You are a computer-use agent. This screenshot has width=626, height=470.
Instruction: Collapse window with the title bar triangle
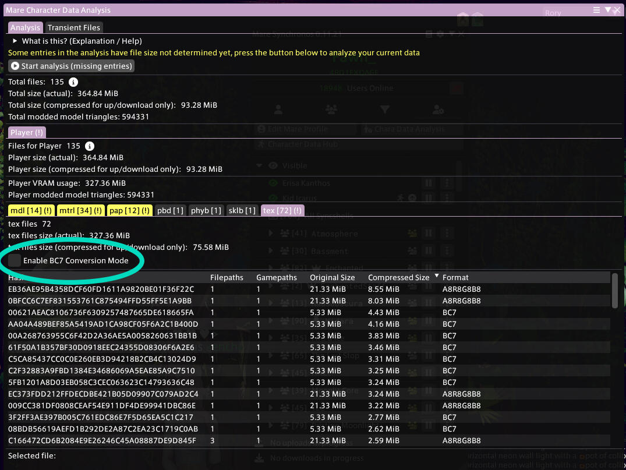point(607,10)
